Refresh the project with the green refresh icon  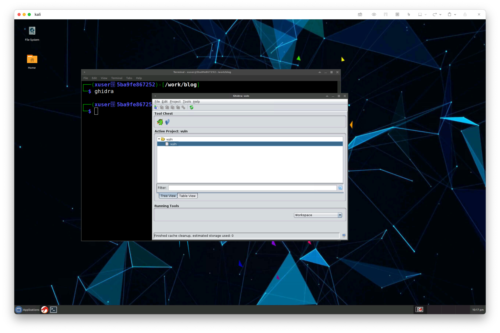click(x=192, y=107)
